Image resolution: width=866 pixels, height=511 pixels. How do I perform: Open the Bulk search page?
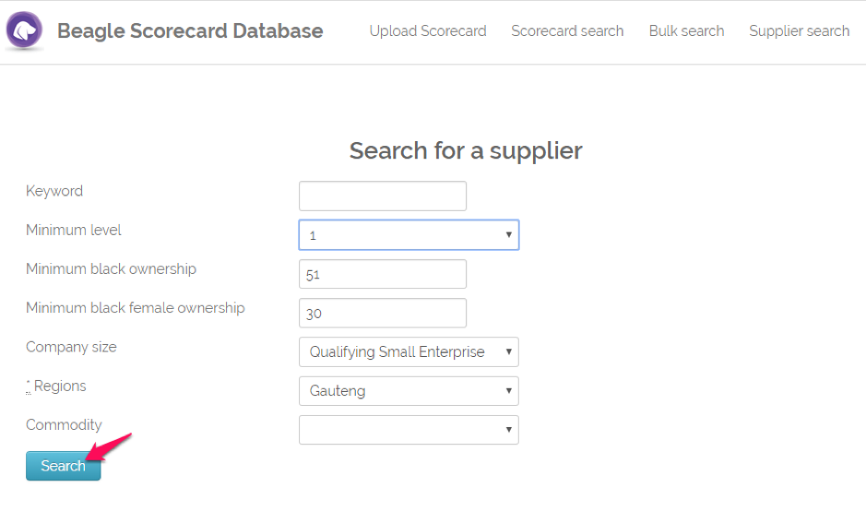(686, 31)
